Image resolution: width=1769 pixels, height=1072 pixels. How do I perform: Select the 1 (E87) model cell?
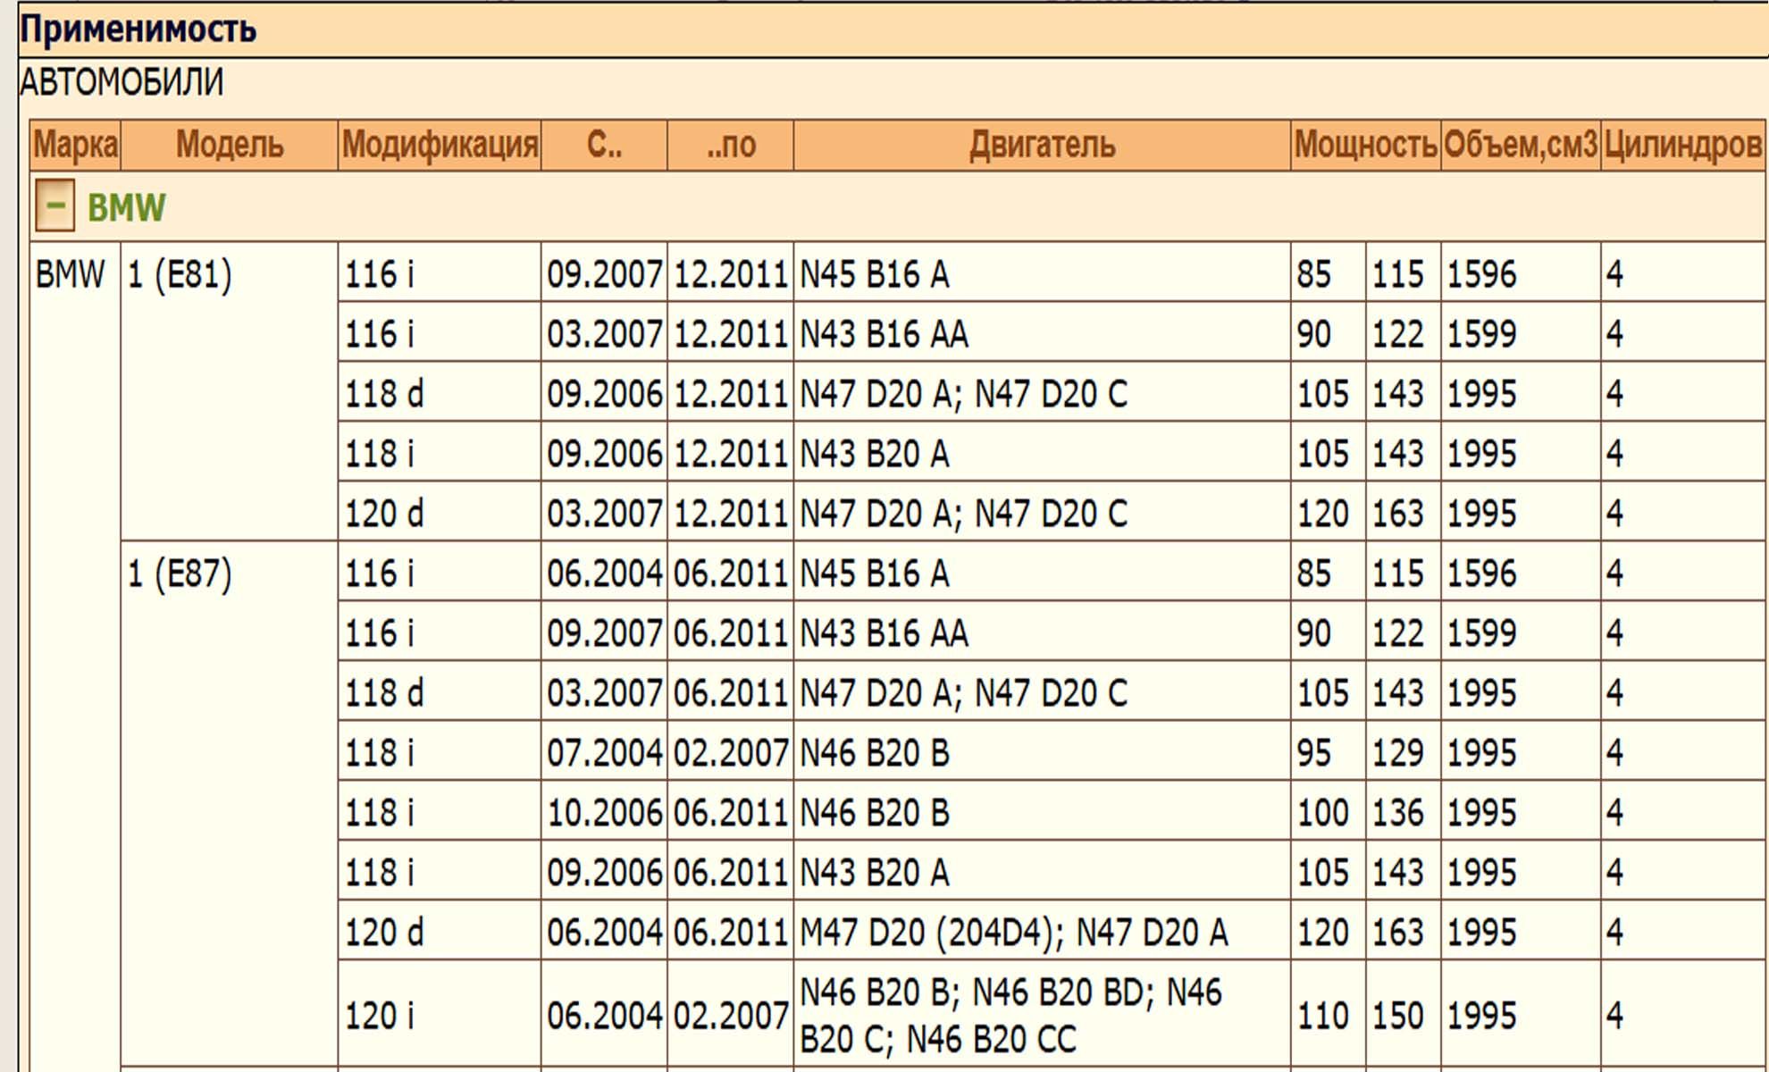coord(180,574)
